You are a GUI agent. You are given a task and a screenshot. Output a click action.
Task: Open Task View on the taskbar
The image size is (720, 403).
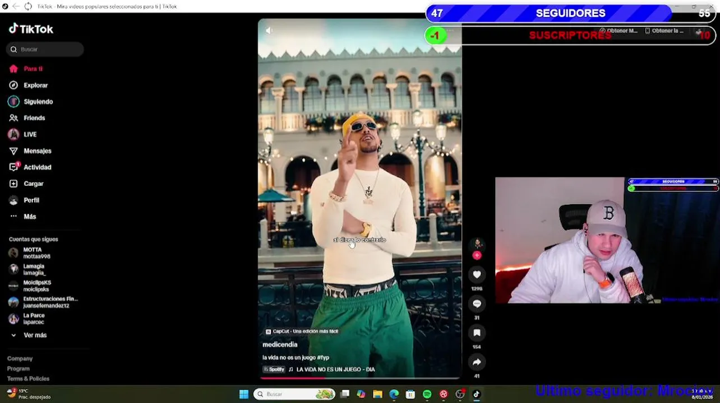[345, 394]
